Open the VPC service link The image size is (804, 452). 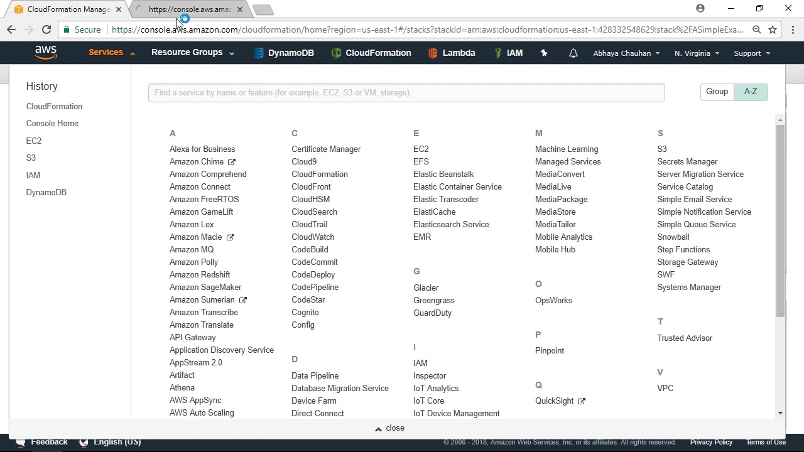(665, 389)
